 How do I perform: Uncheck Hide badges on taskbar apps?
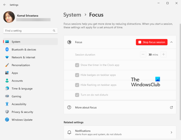(x=77, y=75)
